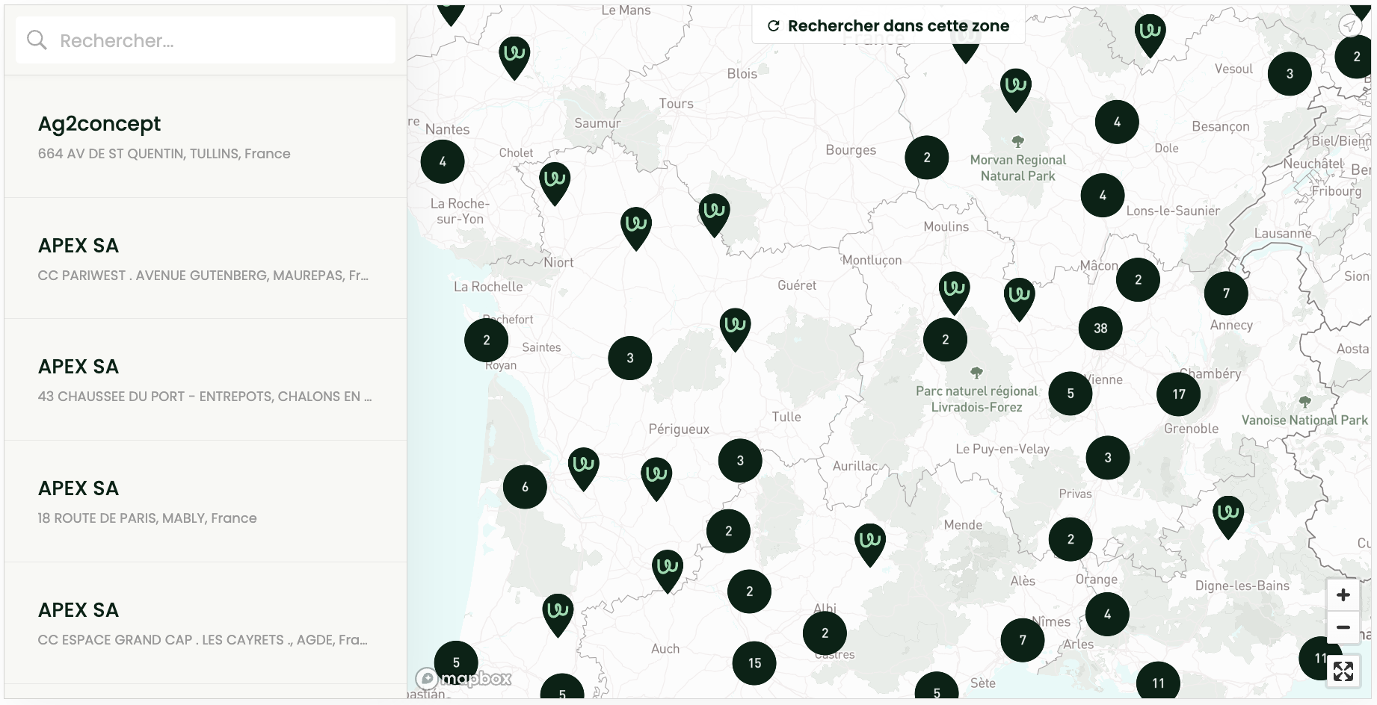
Task: Click the magnifying glass search icon
Action: (36, 40)
